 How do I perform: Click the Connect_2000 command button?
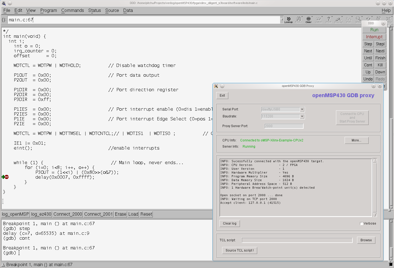pyautogui.click(x=68, y=214)
